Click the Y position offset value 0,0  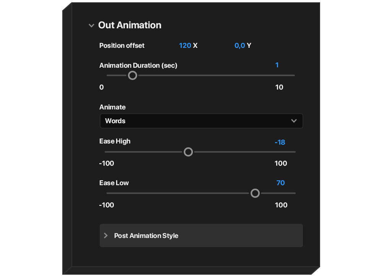[x=240, y=46]
